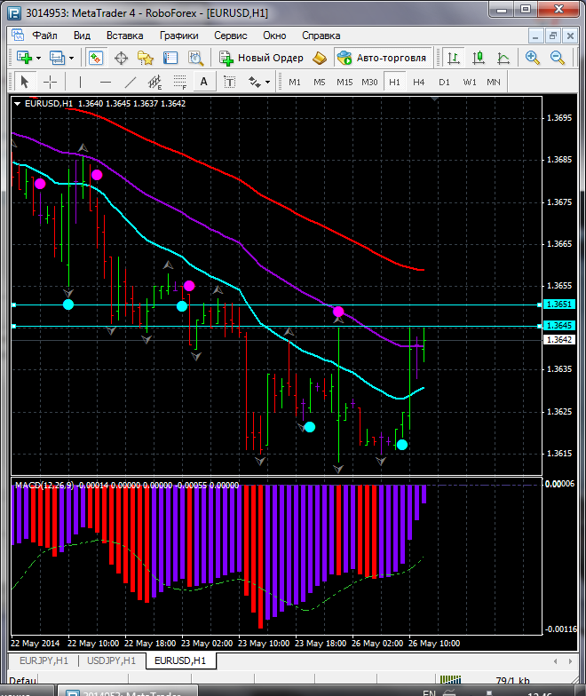
Task: Switch to line chart display icon
Action: coord(503,58)
